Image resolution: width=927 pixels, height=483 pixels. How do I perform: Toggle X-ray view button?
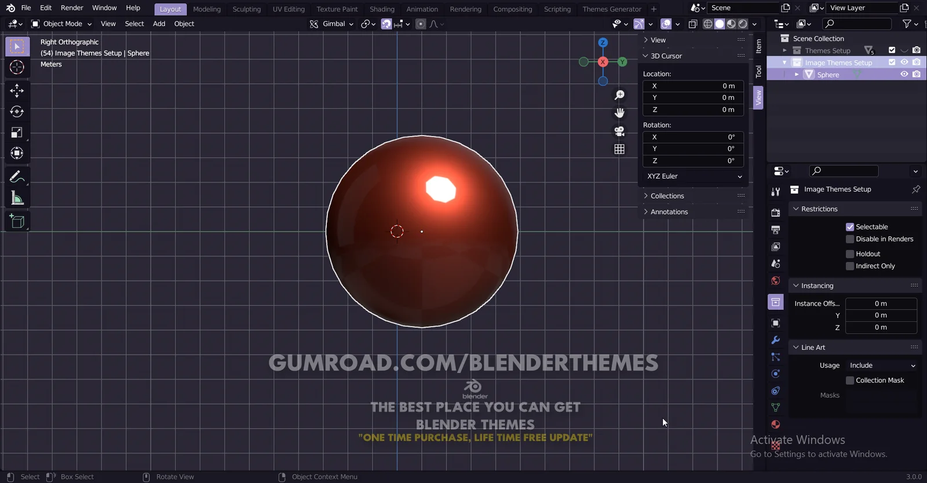693,24
